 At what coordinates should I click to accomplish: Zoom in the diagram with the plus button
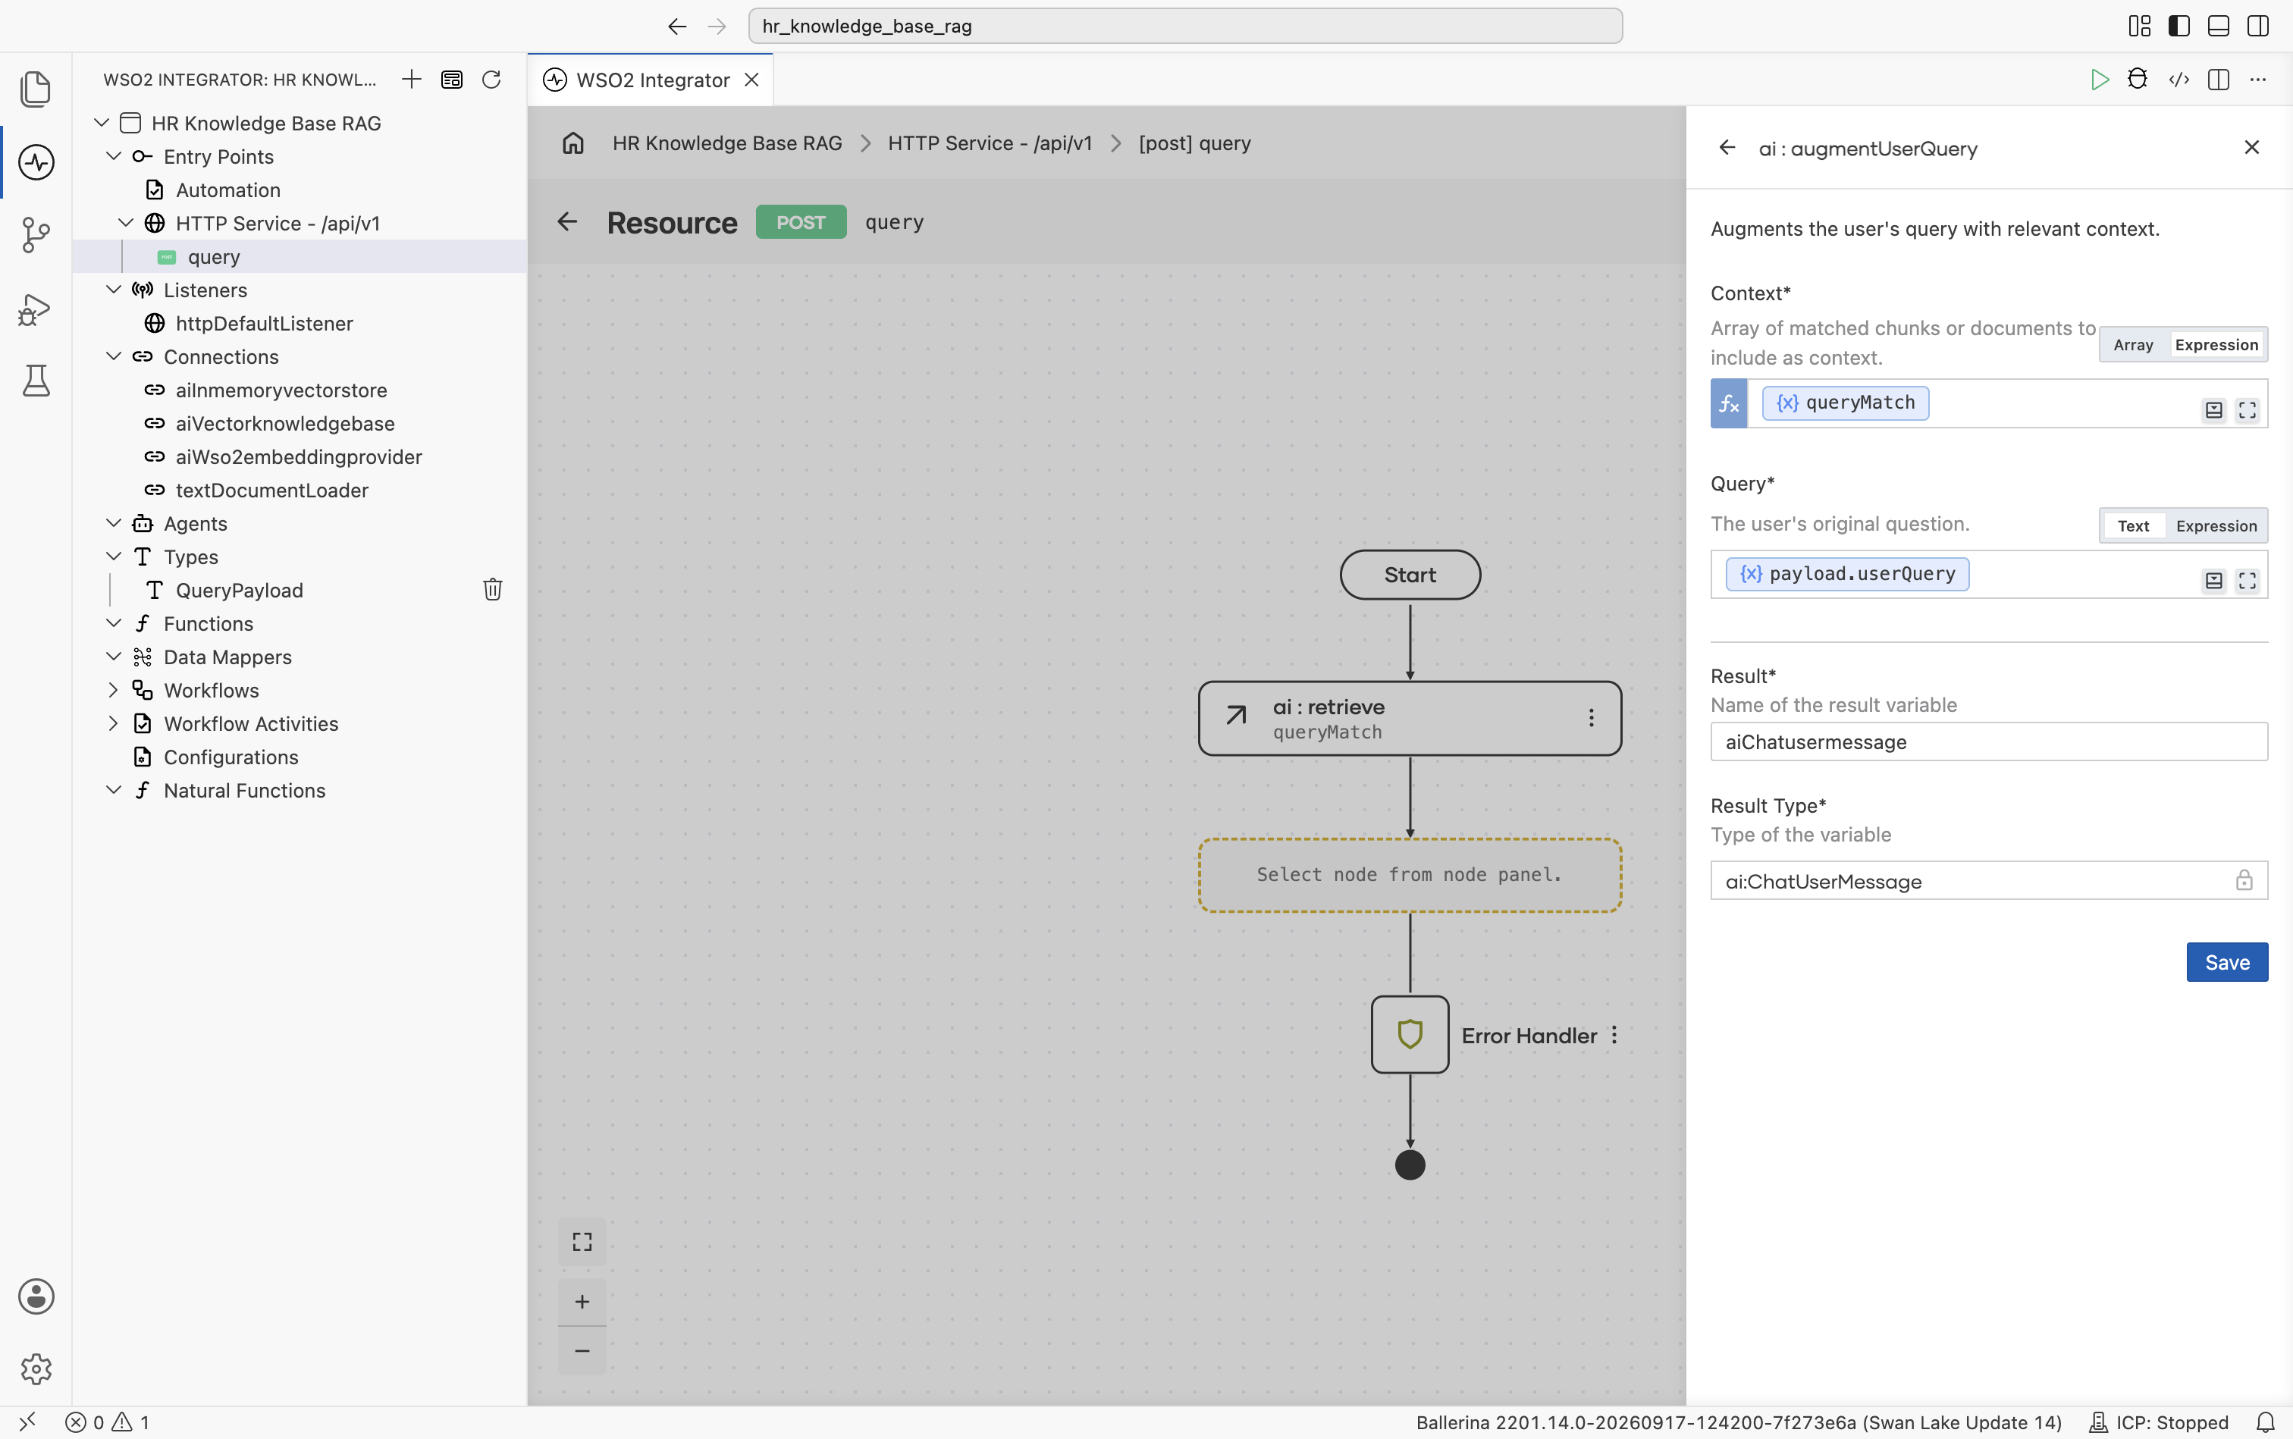tap(582, 1301)
